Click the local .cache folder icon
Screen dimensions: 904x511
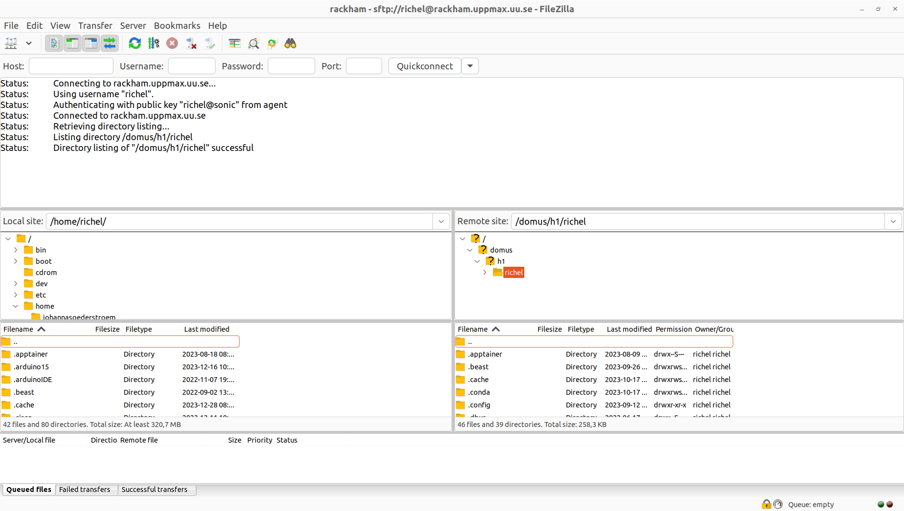pos(6,405)
